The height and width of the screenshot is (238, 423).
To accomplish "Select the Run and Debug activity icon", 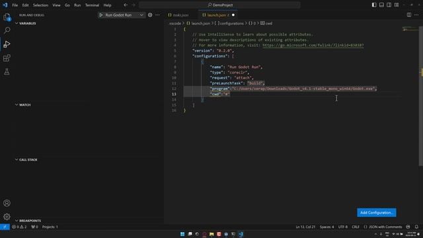I will [x=7, y=44].
